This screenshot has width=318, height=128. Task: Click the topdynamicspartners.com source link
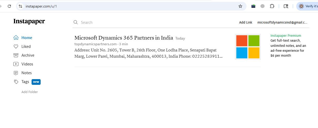[95, 44]
